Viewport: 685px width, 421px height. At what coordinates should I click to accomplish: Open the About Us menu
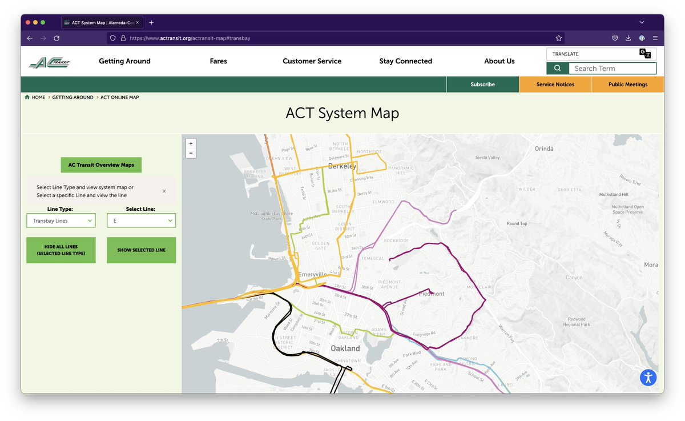pyautogui.click(x=499, y=61)
